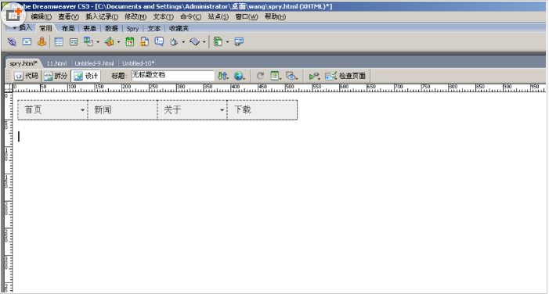The width and height of the screenshot is (549, 294).
Task: Click the Templates insert icon
Action: pos(219,41)
